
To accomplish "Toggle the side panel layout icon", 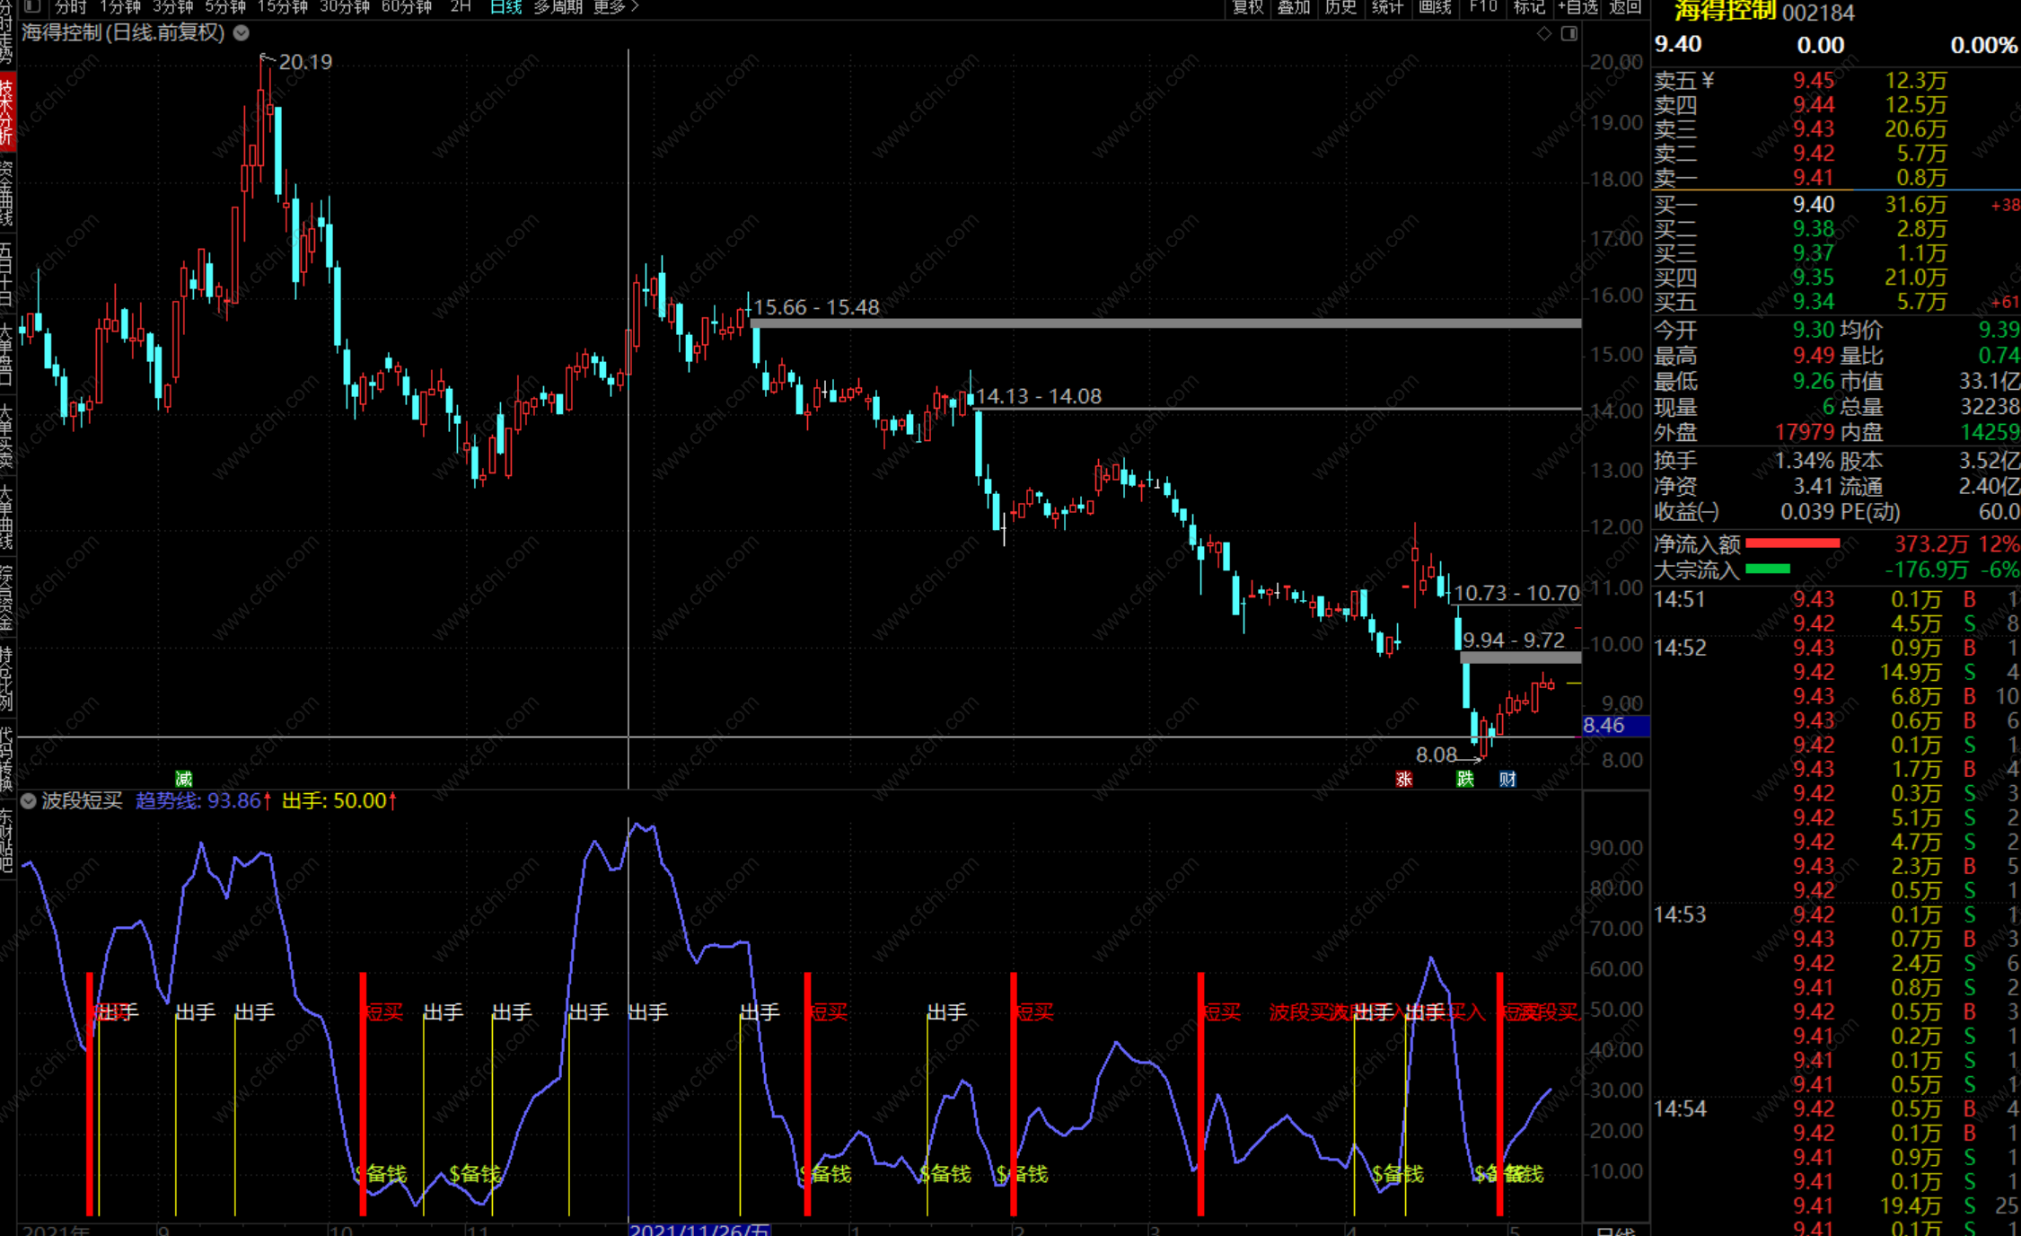I will coord(1569,33).
